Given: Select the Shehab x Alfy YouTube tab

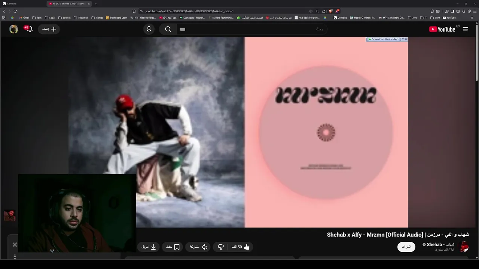Looking at the screenshot, I should coord(69,4).
